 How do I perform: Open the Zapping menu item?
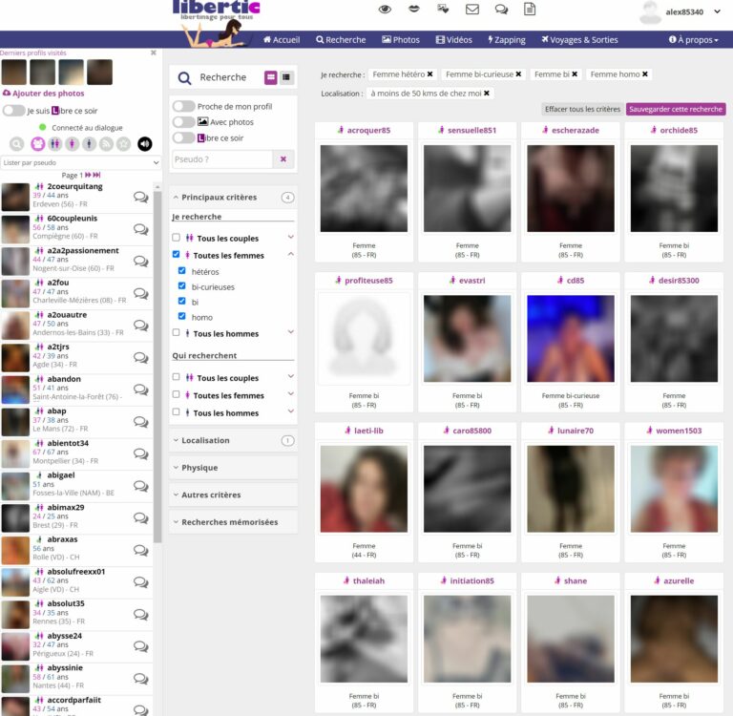507,40
